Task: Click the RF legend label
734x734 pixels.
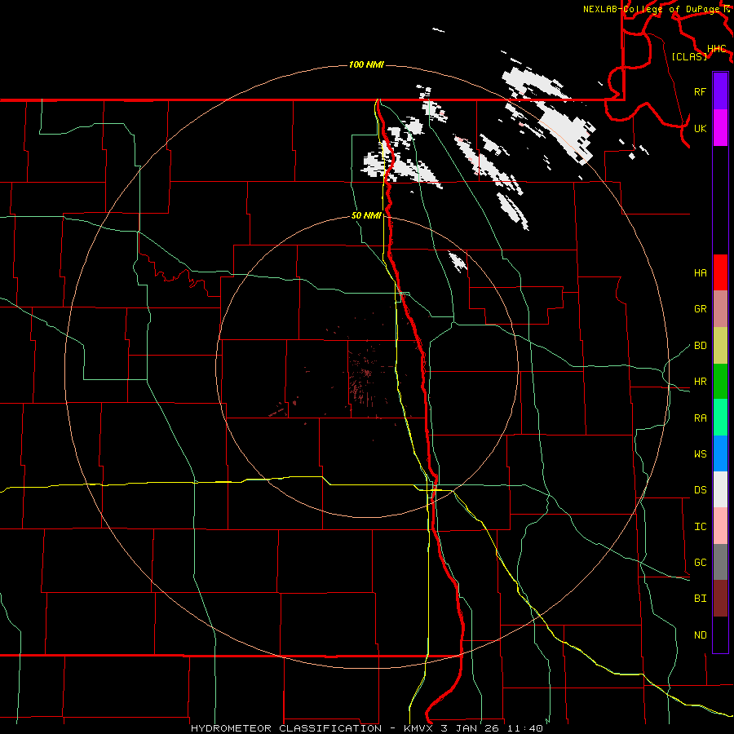Action: 701,91
